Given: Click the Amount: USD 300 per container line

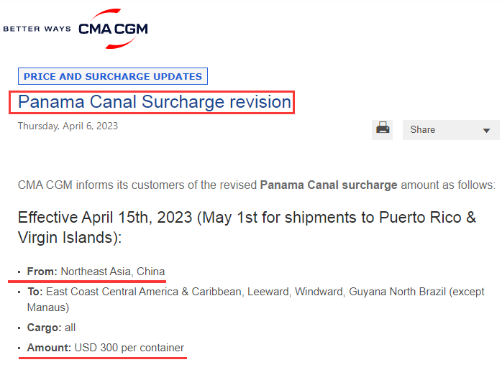Looking at the screenshot, I should click(x=106, y=348).
